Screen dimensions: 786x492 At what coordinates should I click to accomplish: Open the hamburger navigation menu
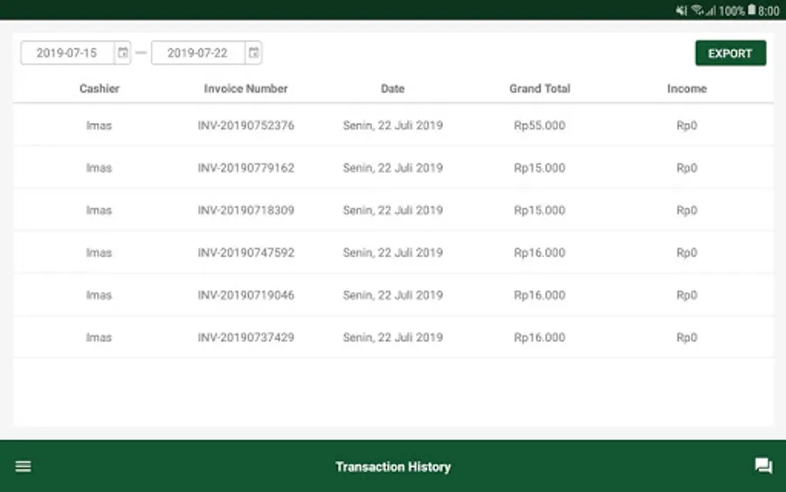(x=24, y=467)
